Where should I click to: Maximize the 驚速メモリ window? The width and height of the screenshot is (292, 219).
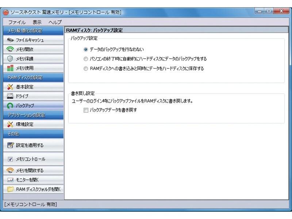(x=269, y=11)
